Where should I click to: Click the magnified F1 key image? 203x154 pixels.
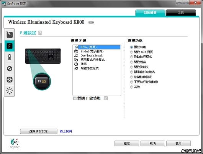pyautogui.click(x=42, y=81)
